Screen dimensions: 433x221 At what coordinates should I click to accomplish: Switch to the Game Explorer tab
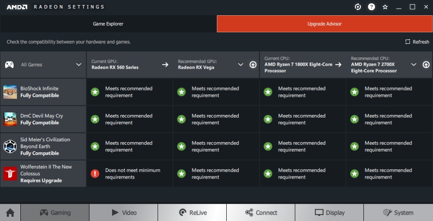[108, 24]
